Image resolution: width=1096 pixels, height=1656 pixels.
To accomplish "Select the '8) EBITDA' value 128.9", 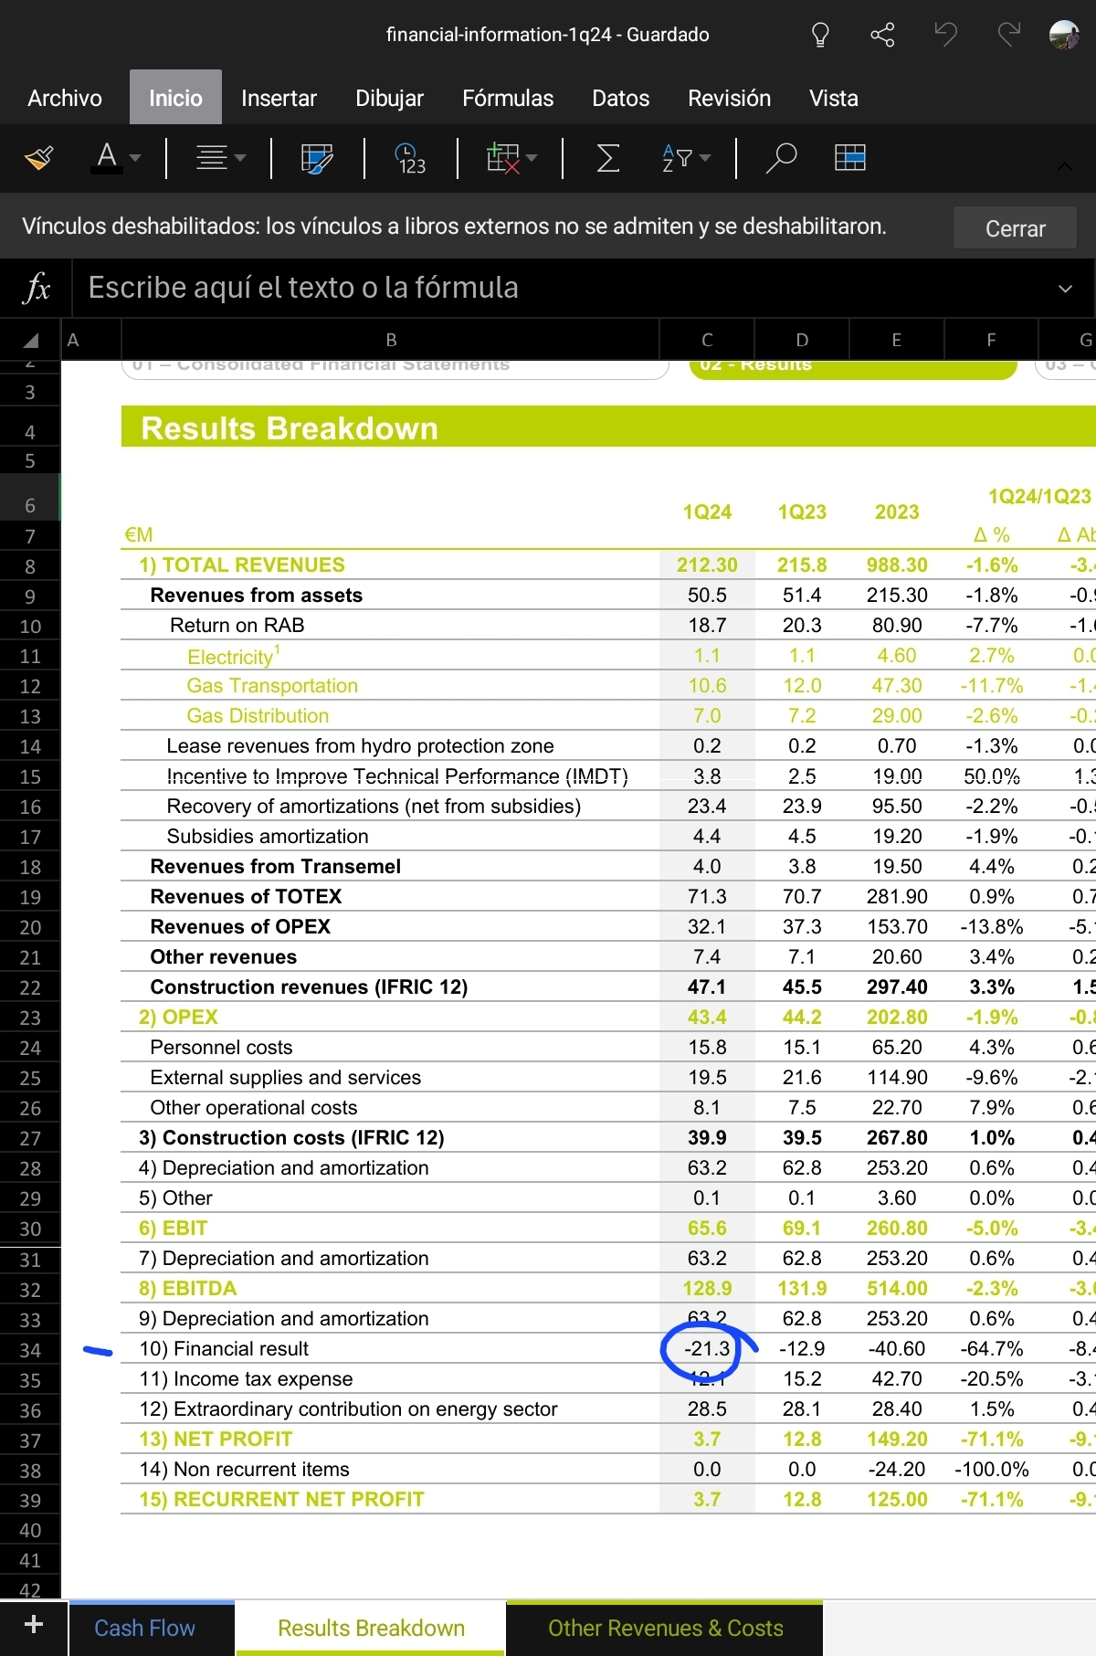I will [x=707, y=1289].
